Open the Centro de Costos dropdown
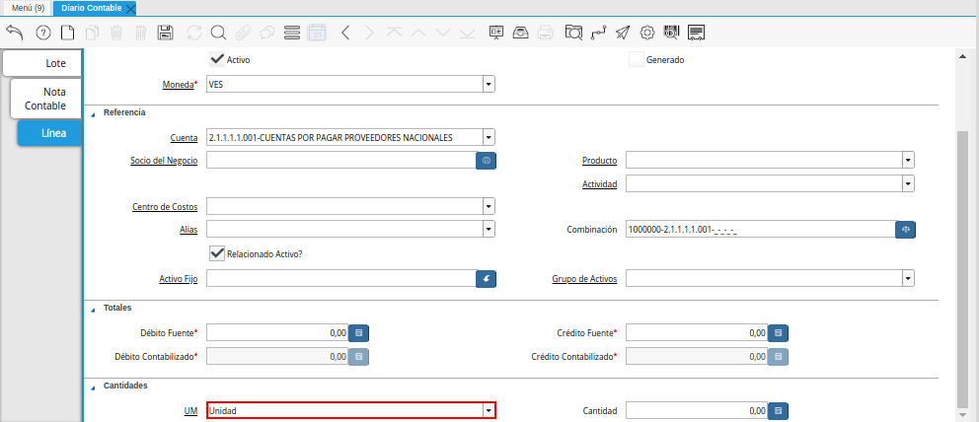The width and height of the screenshot is (979, 422). (489, 206)
